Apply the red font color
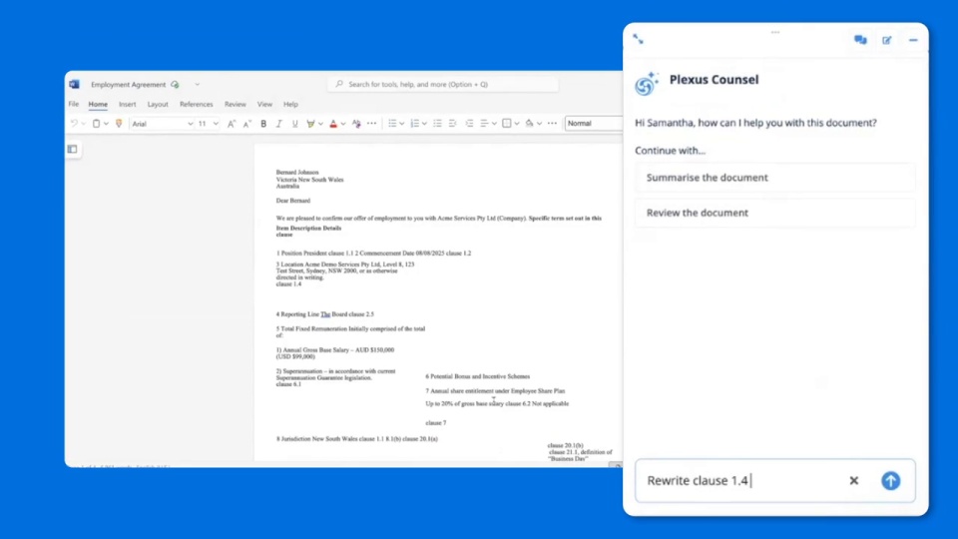Viewport: 958px width, 539px height. point(333,124)
